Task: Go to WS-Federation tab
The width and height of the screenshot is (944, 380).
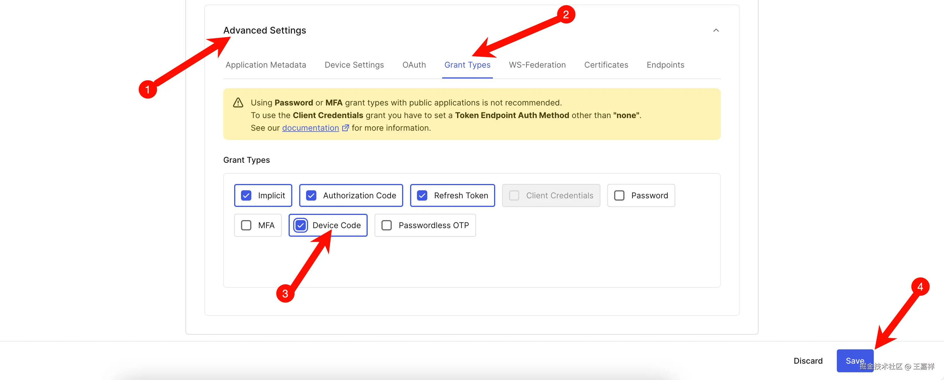Action: click(537, 65)
